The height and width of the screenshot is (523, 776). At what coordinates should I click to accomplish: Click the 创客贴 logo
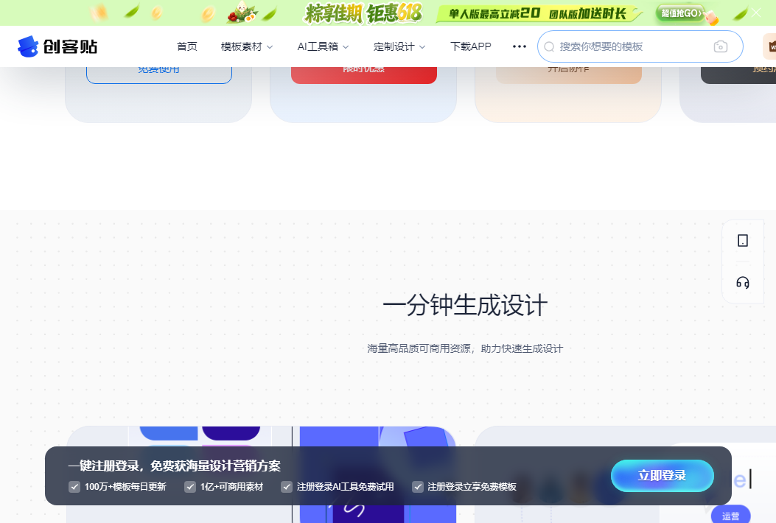(x=57, y=46)
